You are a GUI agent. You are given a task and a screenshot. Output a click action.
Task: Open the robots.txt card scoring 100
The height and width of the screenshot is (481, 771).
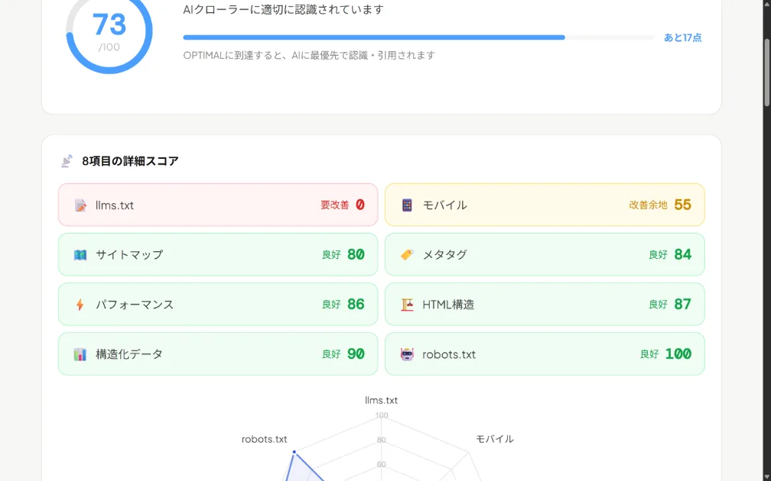coord(545,353)
